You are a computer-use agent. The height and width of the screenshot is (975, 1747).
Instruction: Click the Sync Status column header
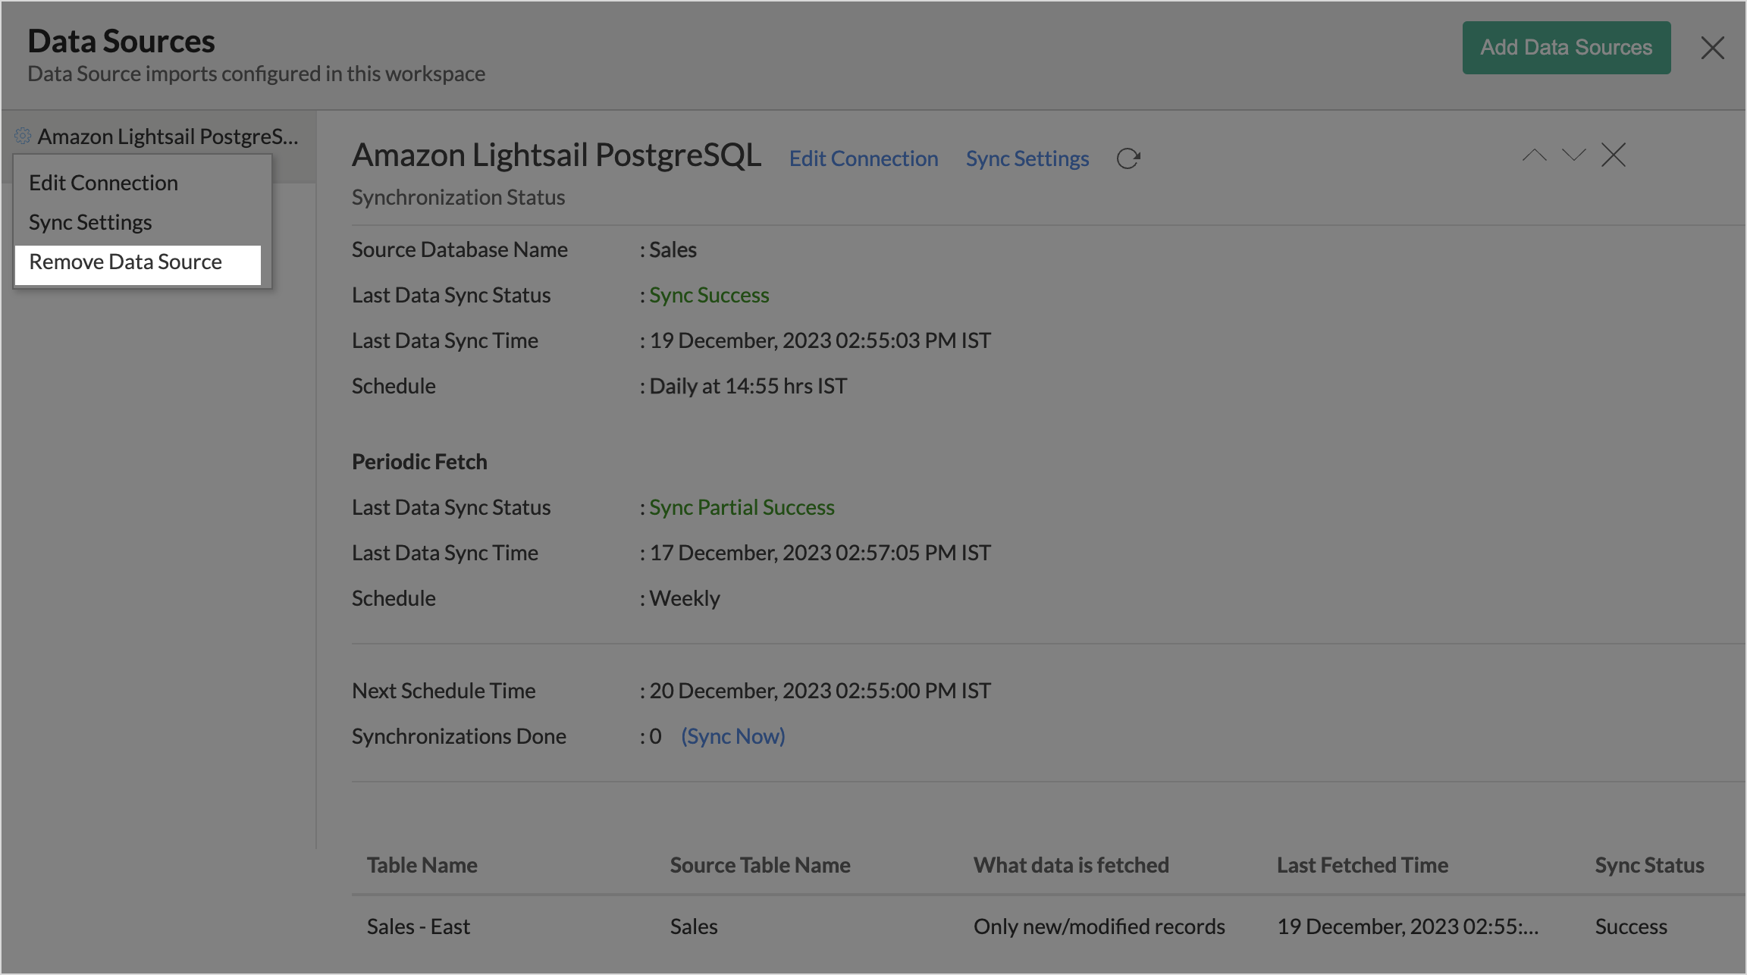(1649, 865)
